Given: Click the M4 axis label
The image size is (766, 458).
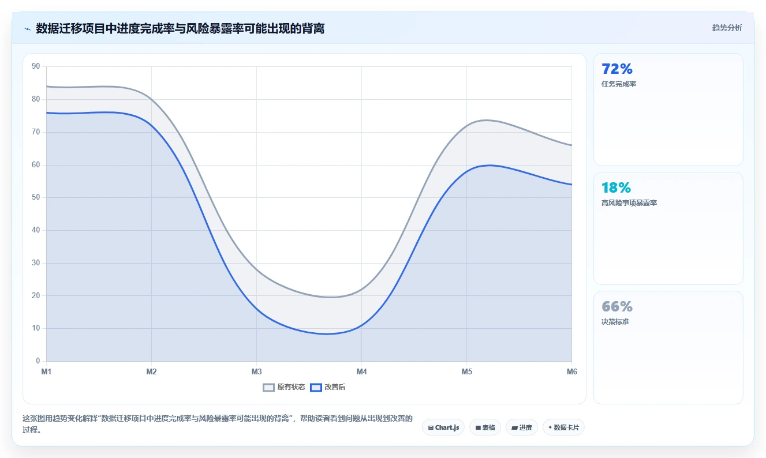Looking at the screenshot, I should click(361, 371).
